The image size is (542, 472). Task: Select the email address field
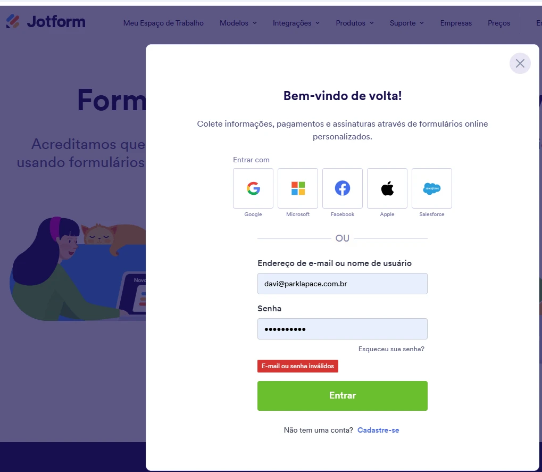pos(342,284)
